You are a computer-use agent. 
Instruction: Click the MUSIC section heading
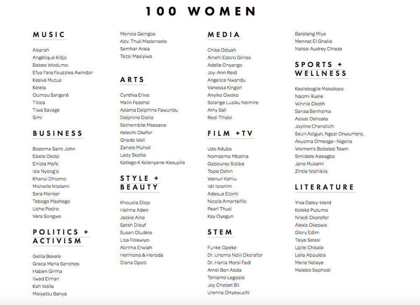click(x=49, y=34)
